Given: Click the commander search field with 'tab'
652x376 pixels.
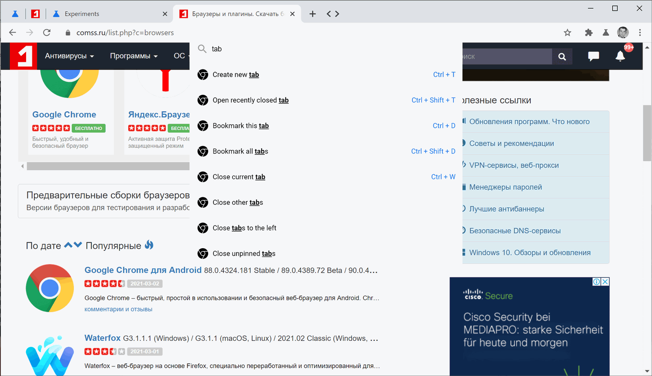Looking at the screenshot, I should tap(326, 49).
